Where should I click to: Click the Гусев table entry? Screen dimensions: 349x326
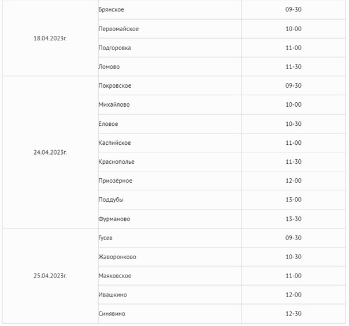coord(105,238)
